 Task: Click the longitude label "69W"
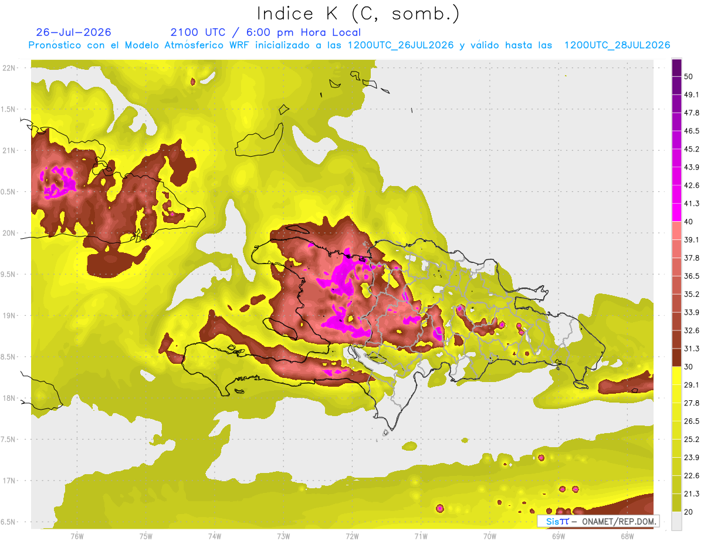tap(559, 536)
